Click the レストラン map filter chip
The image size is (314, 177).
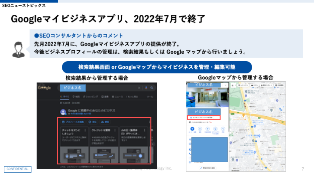[x=243, y=85]
